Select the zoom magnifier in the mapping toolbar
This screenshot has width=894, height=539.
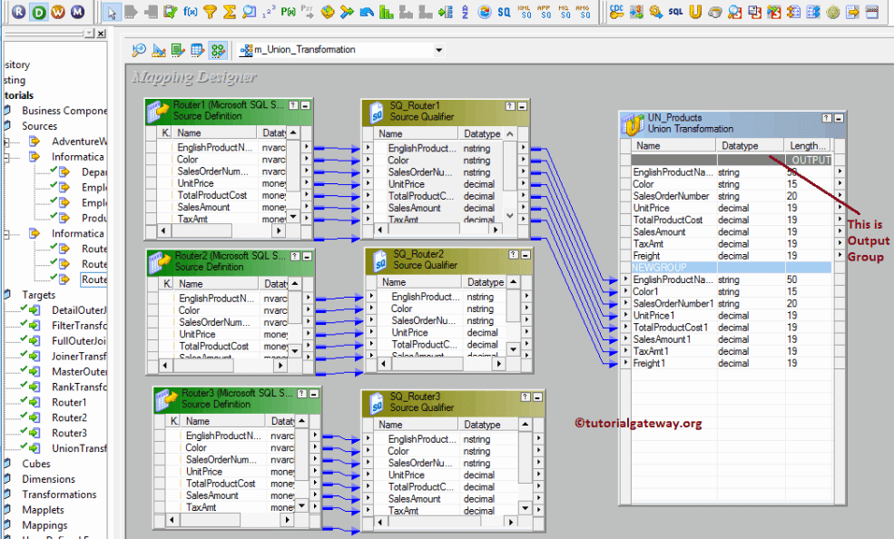click(140, 50)
